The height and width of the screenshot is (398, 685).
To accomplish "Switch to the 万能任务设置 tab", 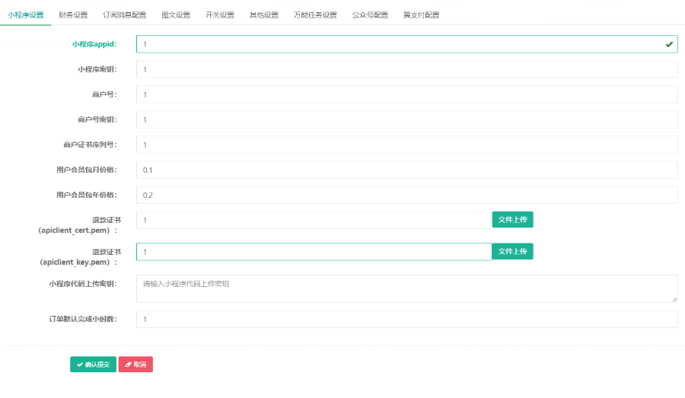I will click(x=315, y=15).
